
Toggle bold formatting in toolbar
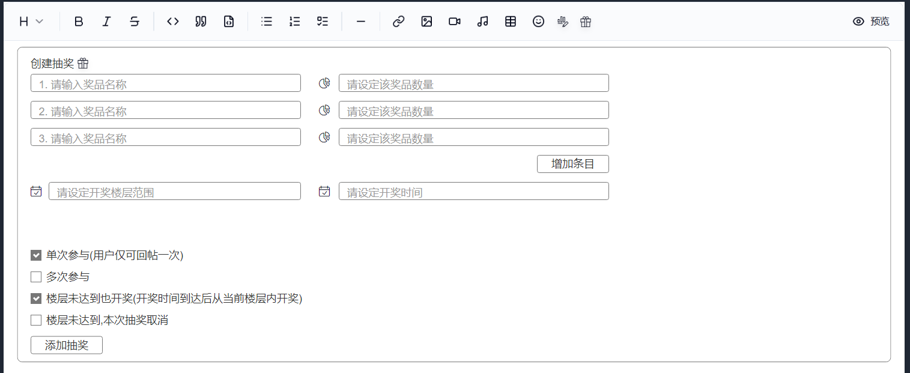(x=79, y=22)
